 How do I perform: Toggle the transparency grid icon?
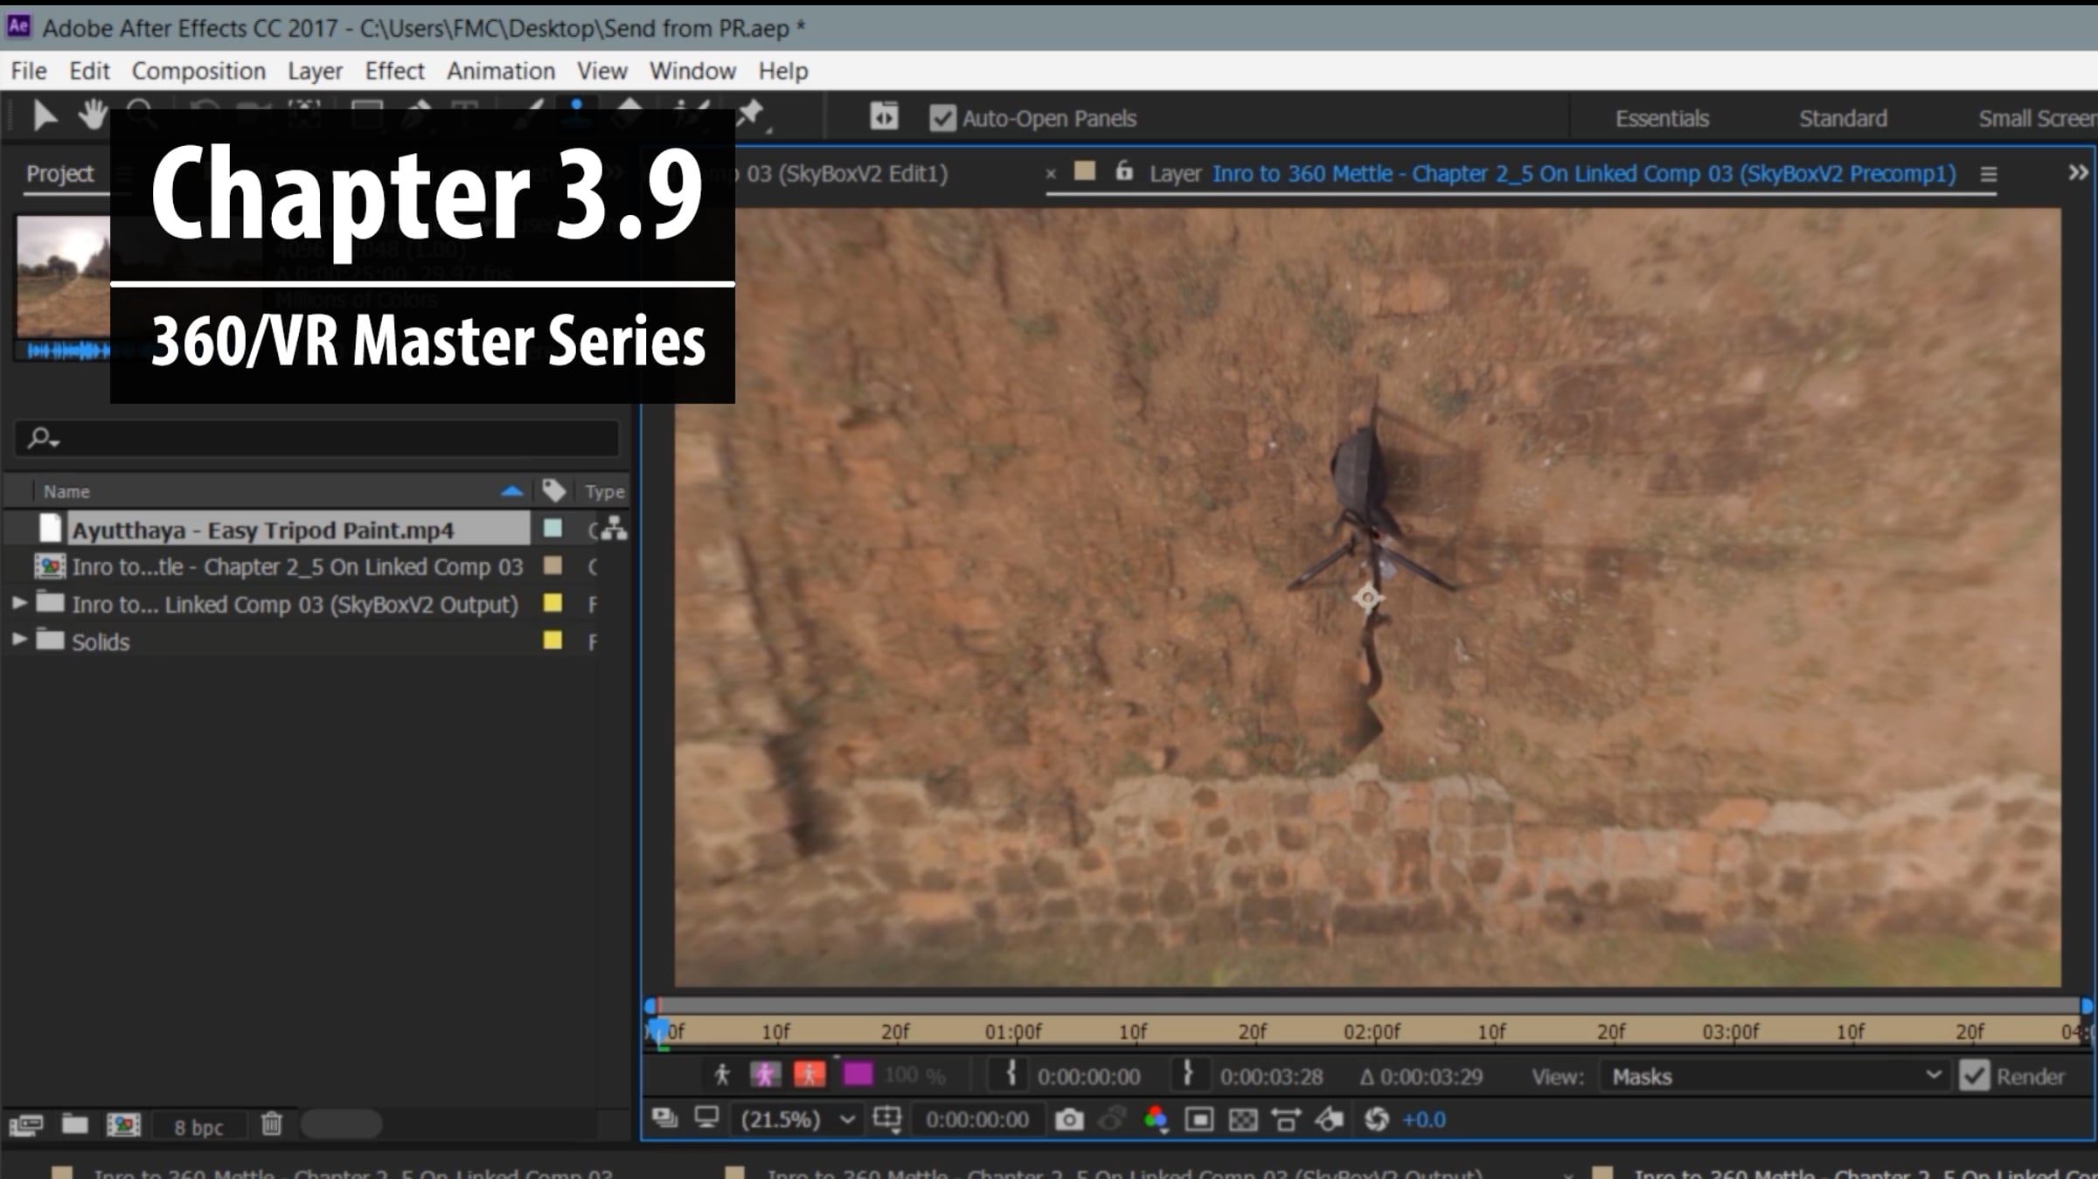[x=1242, y=1120]
